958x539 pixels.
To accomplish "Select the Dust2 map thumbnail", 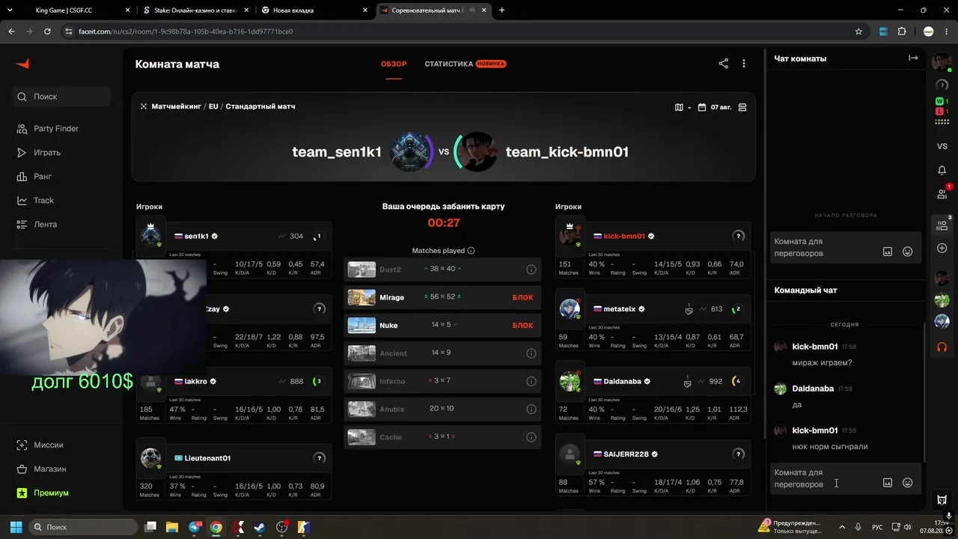I will pos(361,269).
